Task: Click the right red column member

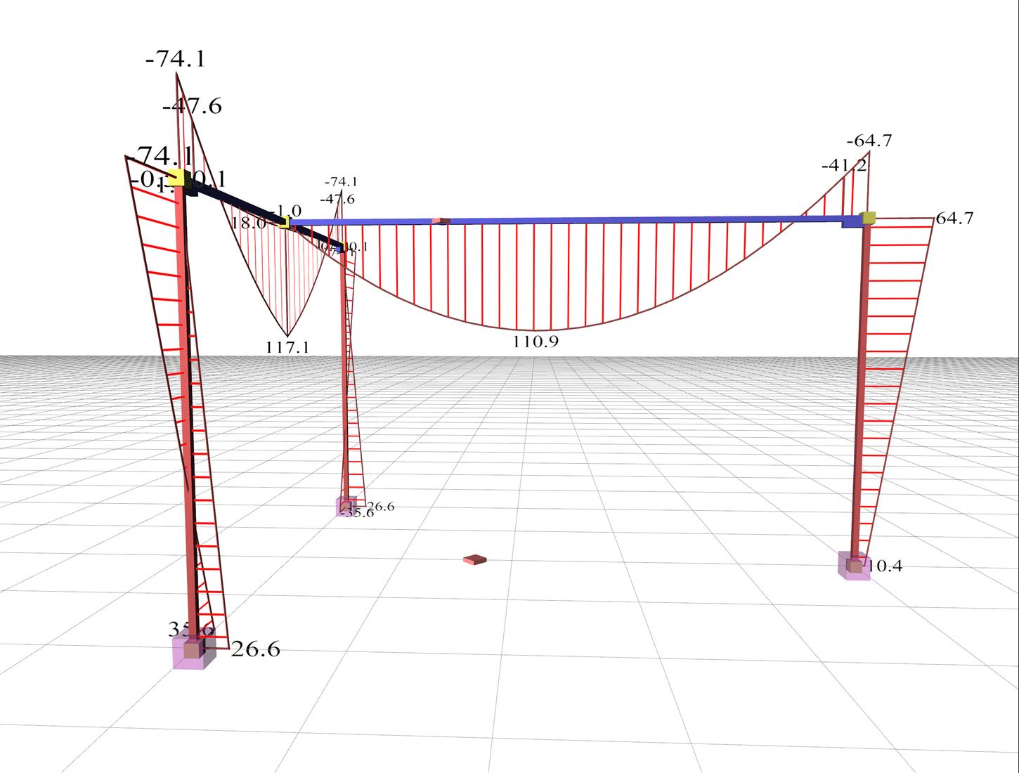Action: coord(860,394)
